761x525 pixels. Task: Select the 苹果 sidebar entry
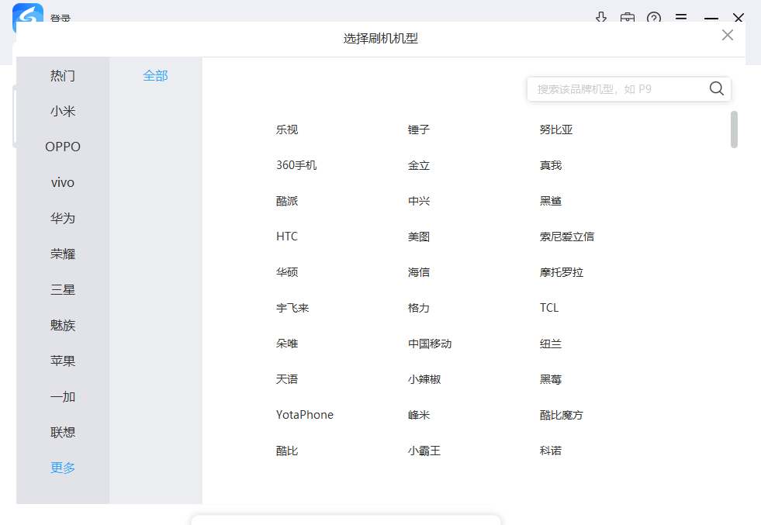pos(62,361)
